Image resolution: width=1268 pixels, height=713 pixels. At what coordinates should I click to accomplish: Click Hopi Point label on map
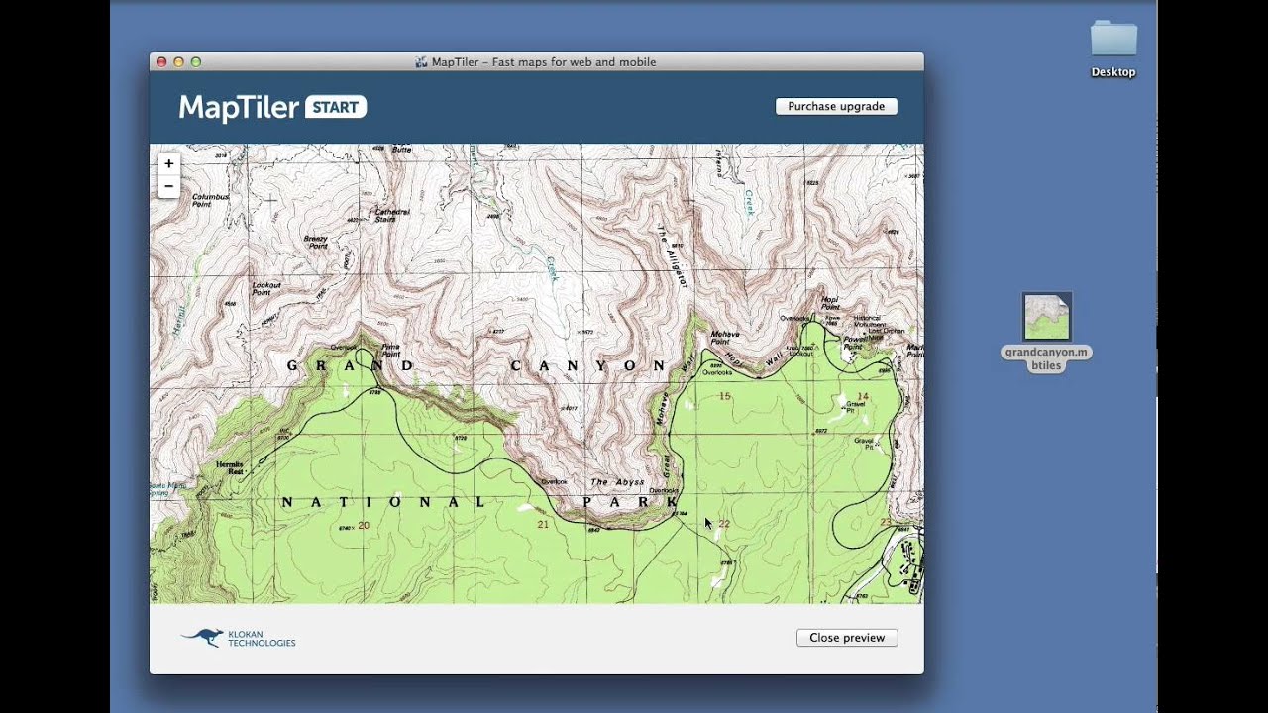[x=830, y=301]
